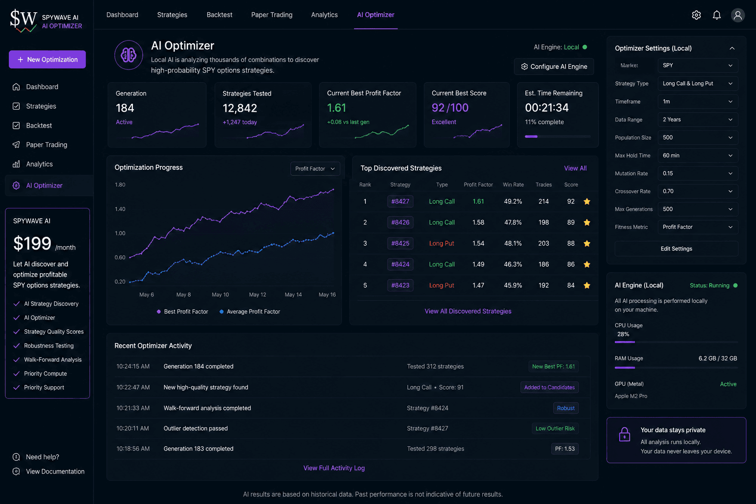Click checkmark next to Priority Compute

pyautogui.click(x=17, y=374)
